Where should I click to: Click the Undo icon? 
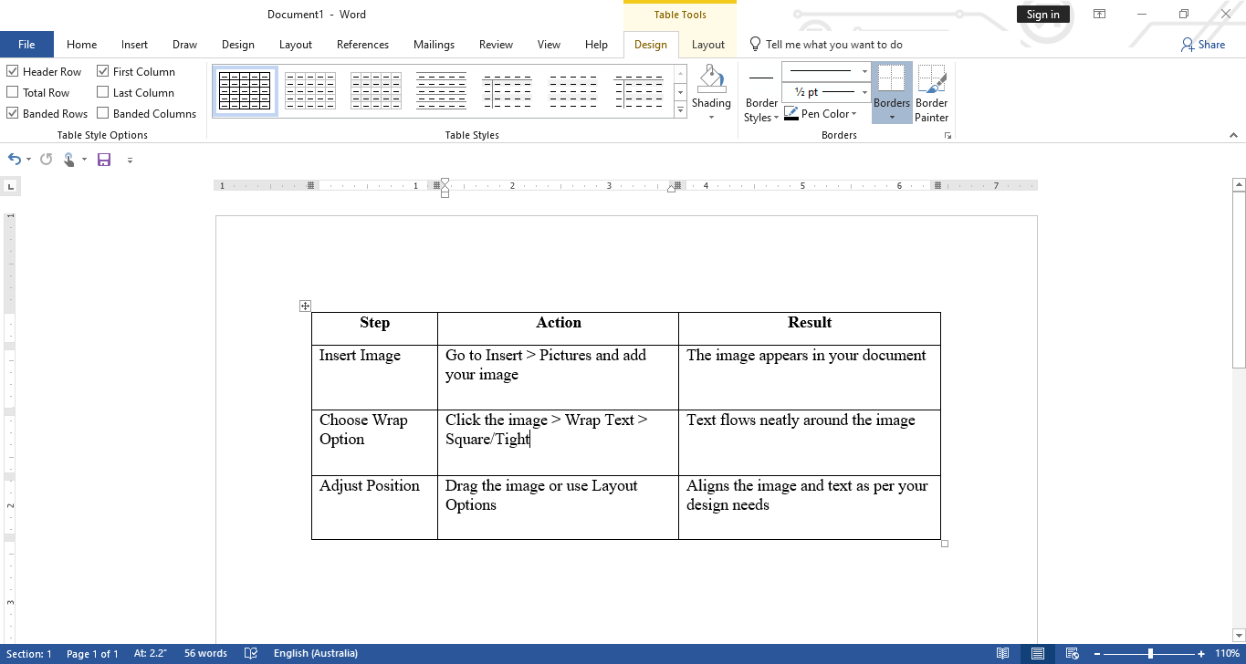tap(13, 159)
